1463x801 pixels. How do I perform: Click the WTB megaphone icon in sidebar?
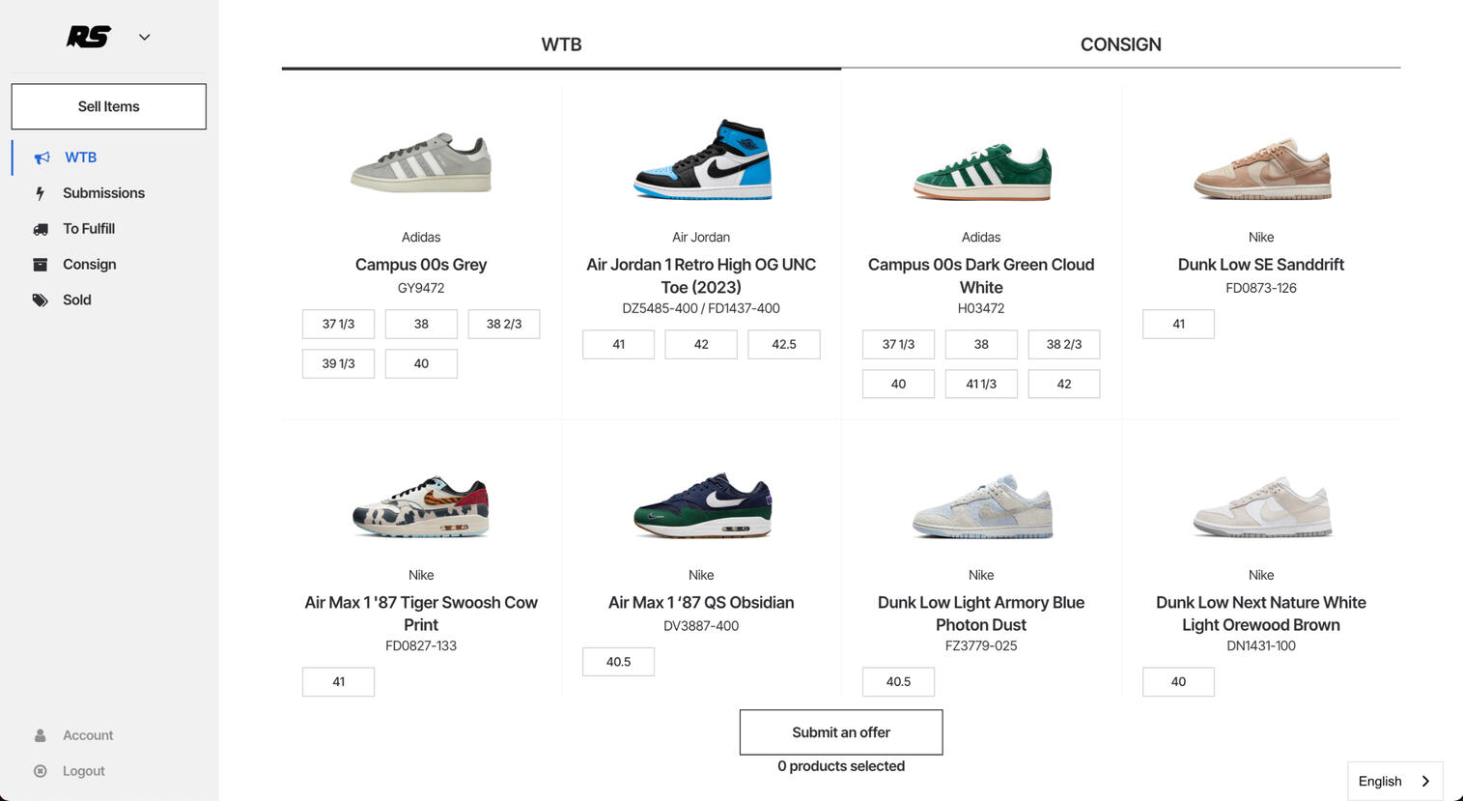coord(42,157)
